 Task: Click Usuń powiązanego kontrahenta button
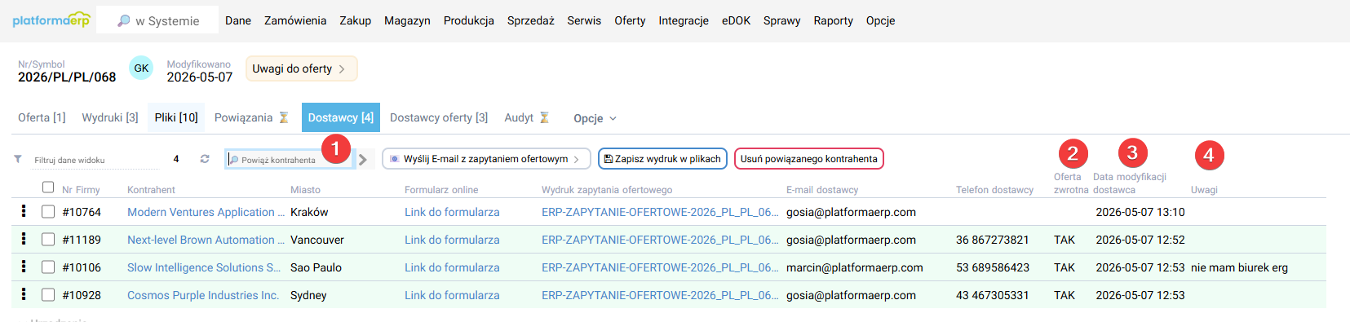click(809, 159)
